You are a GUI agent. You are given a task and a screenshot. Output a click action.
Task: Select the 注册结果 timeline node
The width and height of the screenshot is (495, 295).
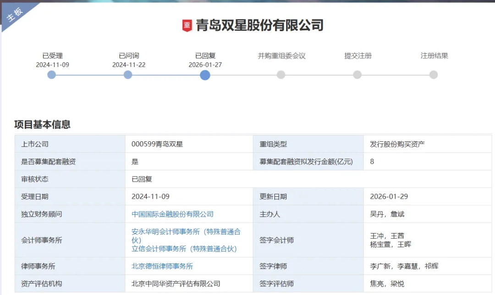pos(434,75)
